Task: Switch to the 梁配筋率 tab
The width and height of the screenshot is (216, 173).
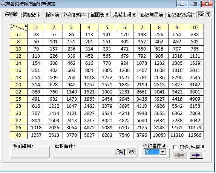Action: click(32, 15)
